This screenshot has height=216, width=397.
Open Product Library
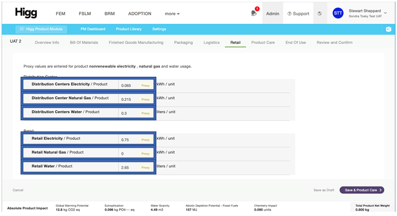pyautogui.click(x=129, y=29)
